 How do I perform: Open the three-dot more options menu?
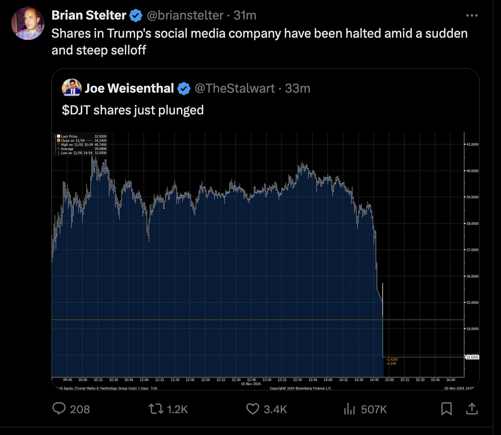pyautogui.click(x=472, y=15)
